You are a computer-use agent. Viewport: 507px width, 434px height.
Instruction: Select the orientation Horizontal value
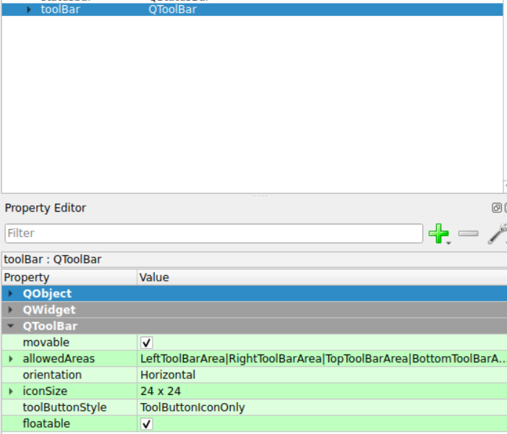[168, 375]
